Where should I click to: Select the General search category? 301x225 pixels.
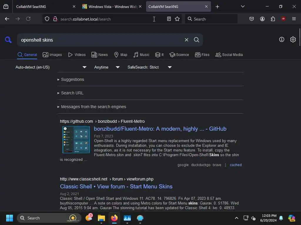tap(27, 55)
